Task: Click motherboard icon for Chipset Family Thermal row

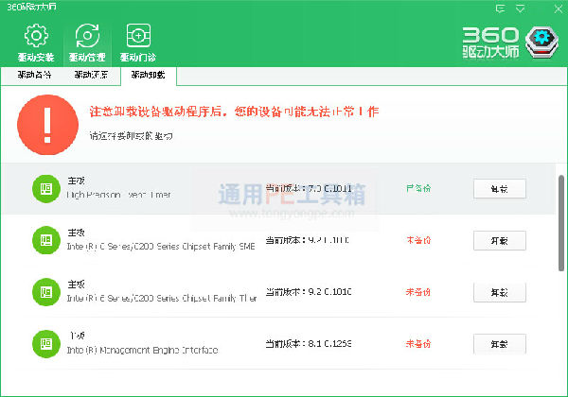Action: [x=46, y=292]
